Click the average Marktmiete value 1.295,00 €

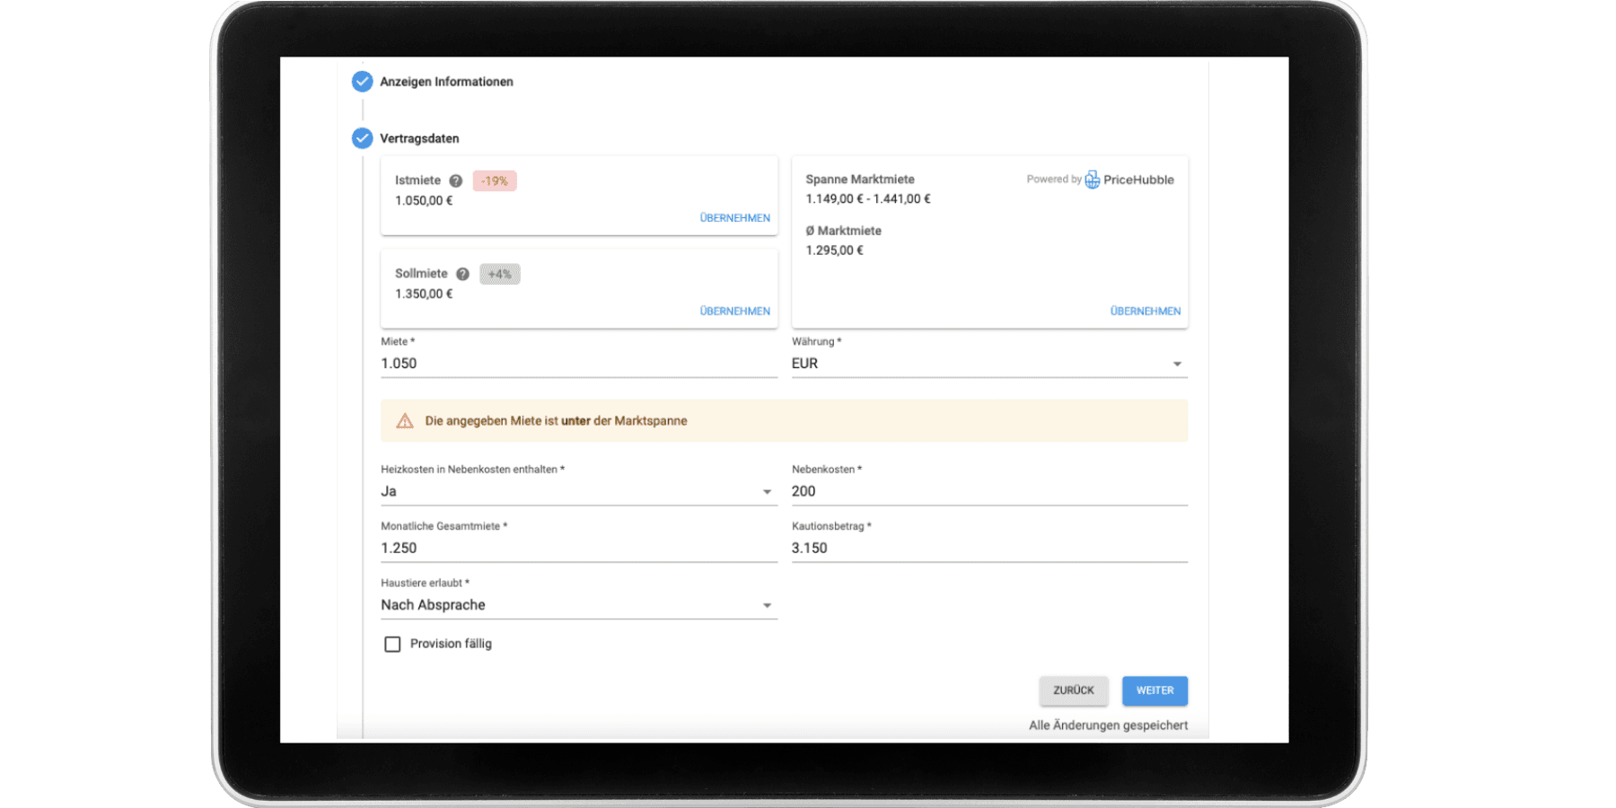tap(834, 250)
